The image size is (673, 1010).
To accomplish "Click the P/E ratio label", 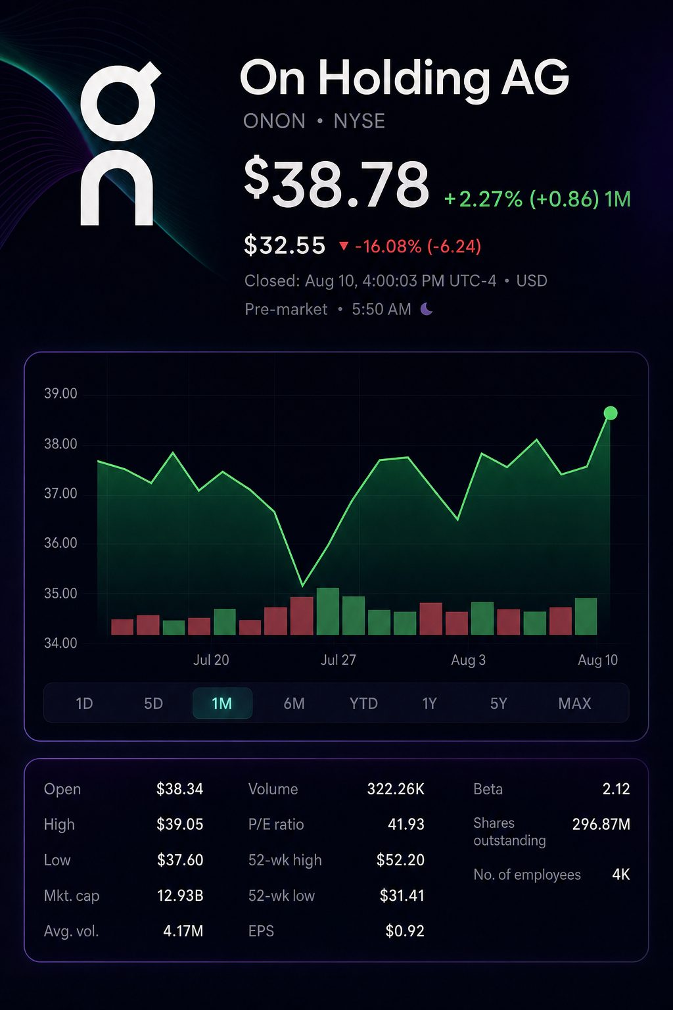I will coord(276,825).
